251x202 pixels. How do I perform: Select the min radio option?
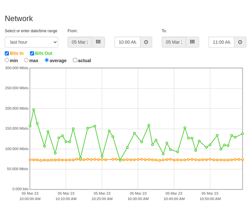(x=7, y=60)
